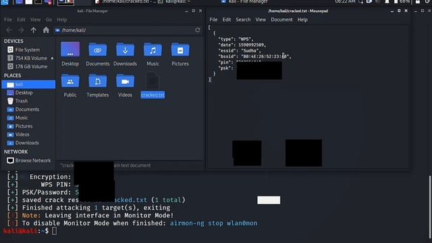
Task: Open the Templates folder icon
Action: click(97, 81)
